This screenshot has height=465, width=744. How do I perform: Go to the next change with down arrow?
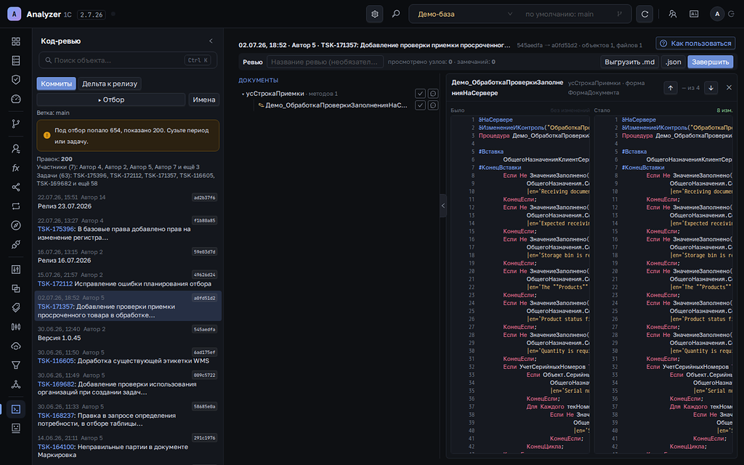[x=711, y=88]
